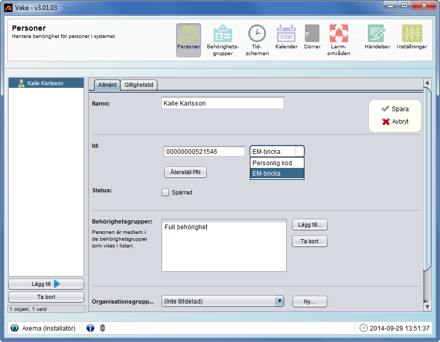Viewport: 440px width, 342px height.
Task: Click the device icon next to info icon
Action: tap(103, 328)
